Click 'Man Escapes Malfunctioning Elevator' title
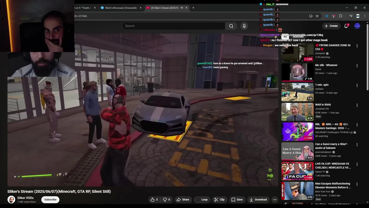Viewport: 369px width, 208px height. (333, 185)
